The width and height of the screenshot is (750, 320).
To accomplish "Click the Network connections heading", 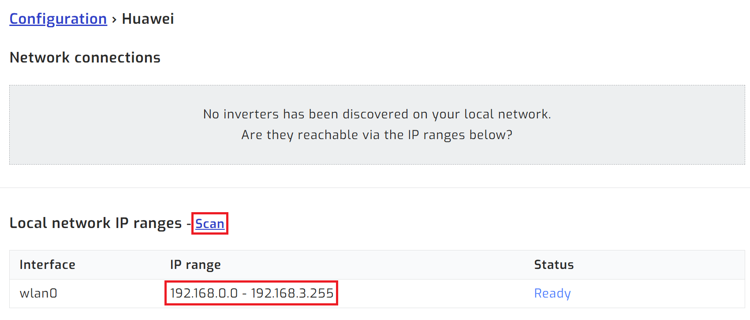I will point(85,57).
